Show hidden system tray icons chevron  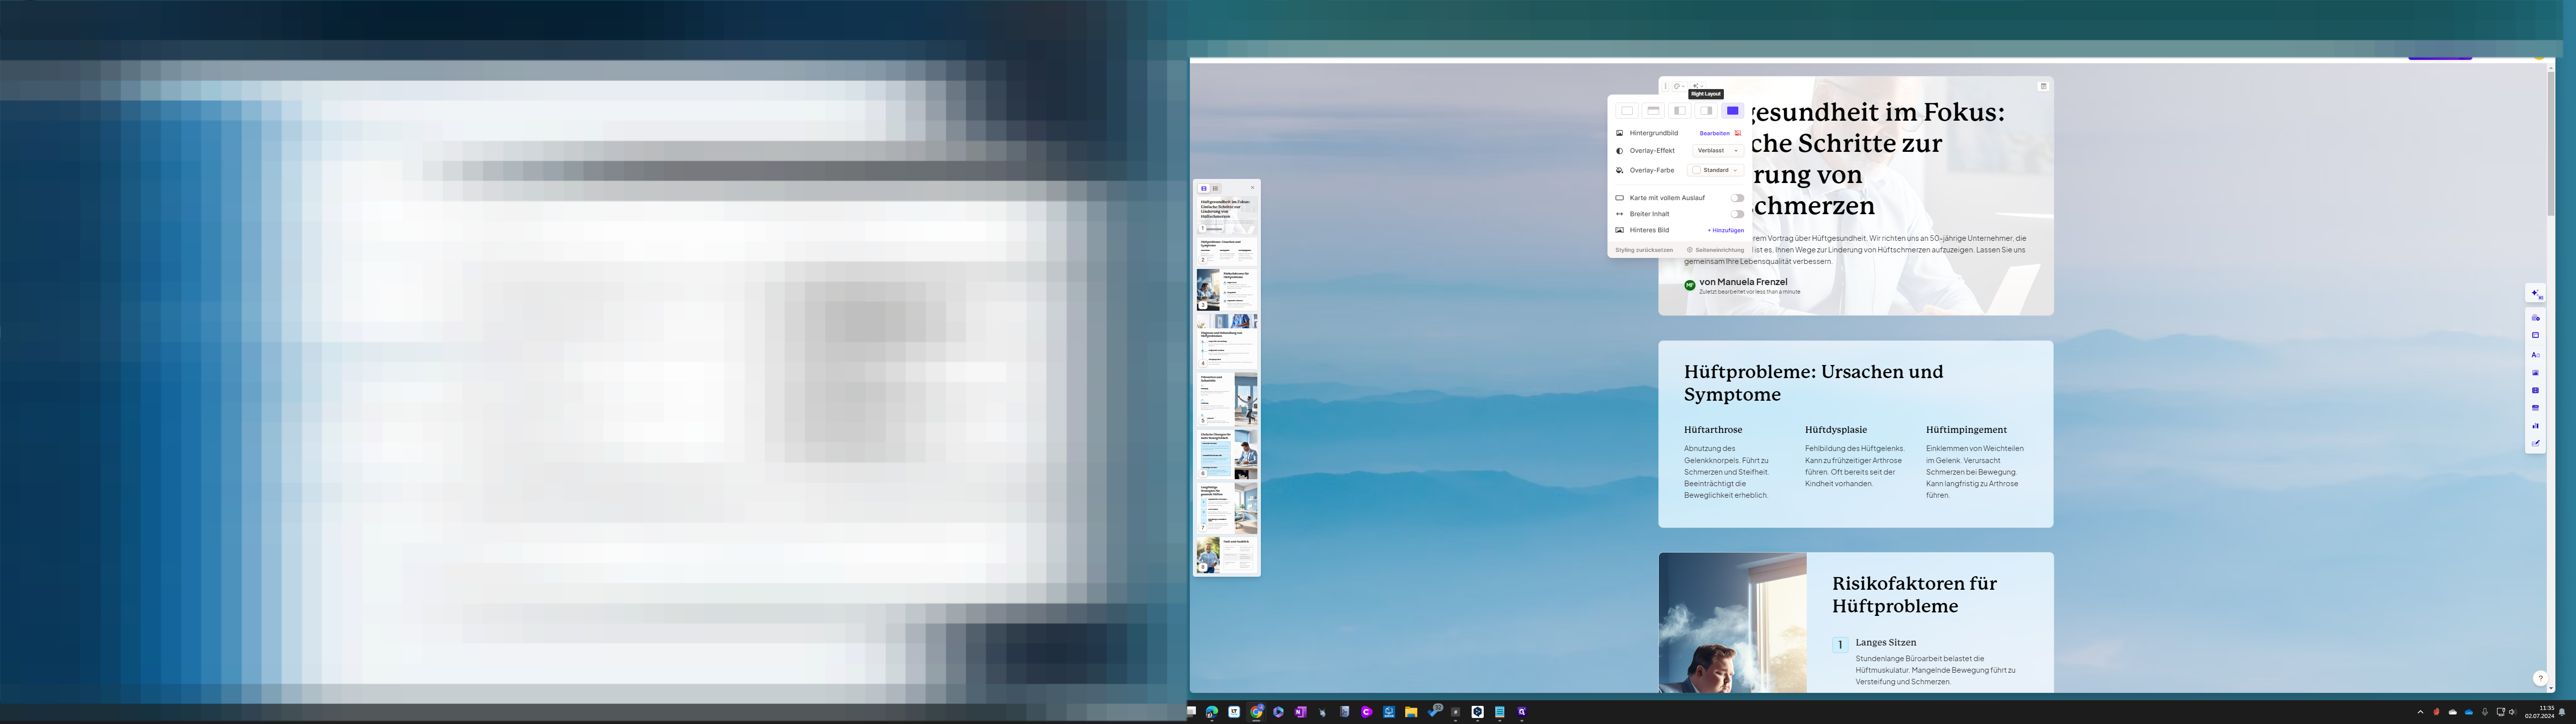pyautogui.click(x=2420, y=712)
